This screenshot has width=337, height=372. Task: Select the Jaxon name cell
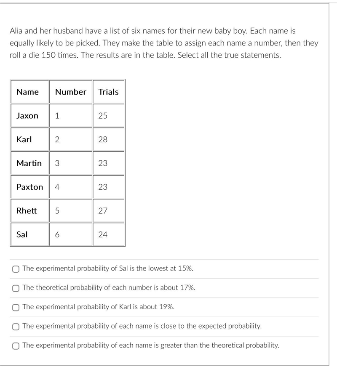coord(30,116)
